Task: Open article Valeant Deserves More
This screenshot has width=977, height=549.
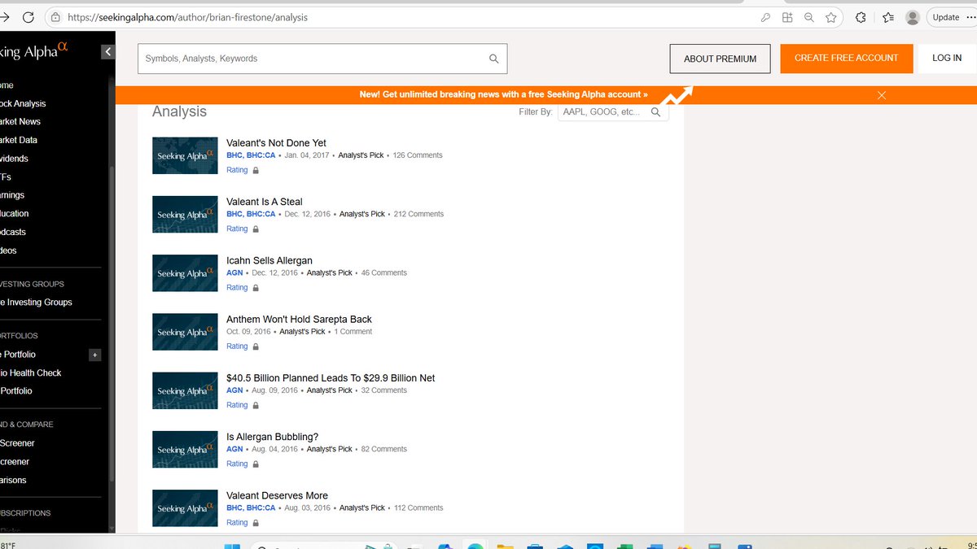Action: (277, 495)
